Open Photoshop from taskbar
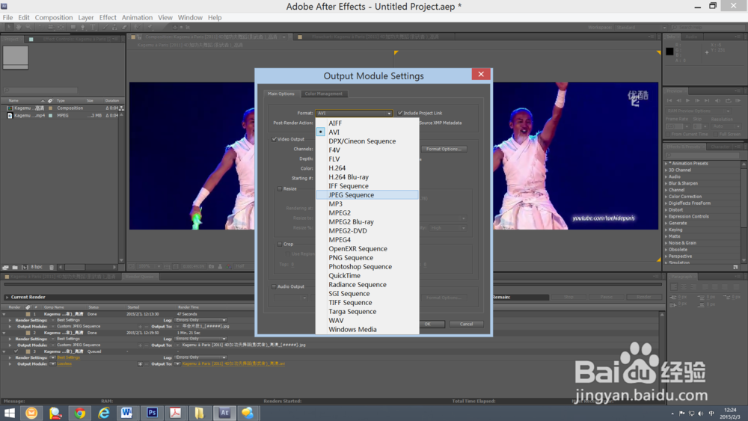 pos(152,413)
